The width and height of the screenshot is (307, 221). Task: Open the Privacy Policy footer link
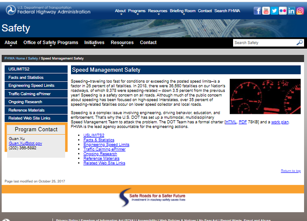tap(67, 220)
